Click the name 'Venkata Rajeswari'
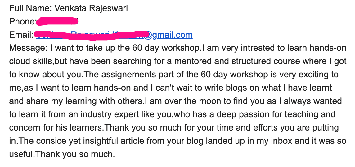 [x=91, y=8]
